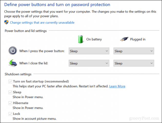Enable the Hibernate checkbox

10,103
